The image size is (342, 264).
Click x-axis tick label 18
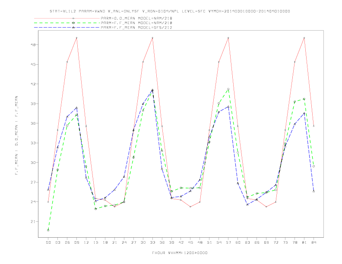tap(105, 242)
